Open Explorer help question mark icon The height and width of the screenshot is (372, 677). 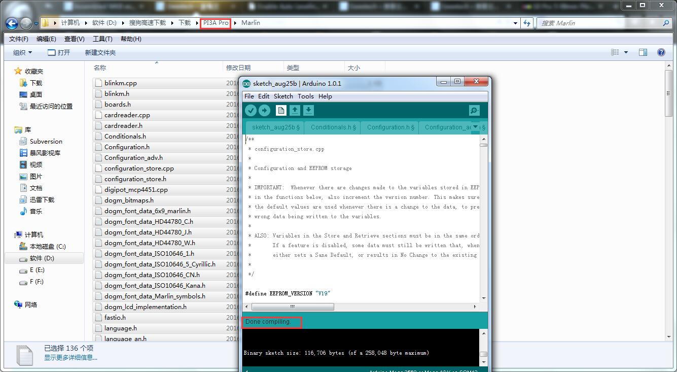[x=661, y=52]
